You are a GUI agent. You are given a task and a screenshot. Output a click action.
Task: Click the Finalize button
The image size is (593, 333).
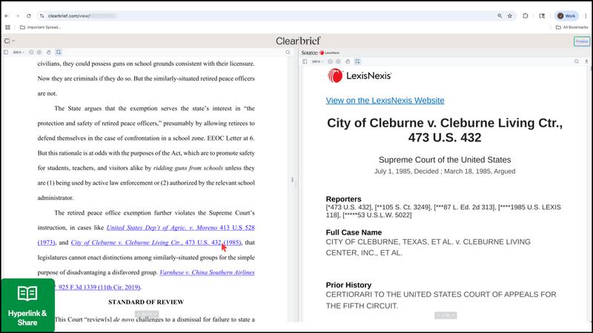(582, 41)
